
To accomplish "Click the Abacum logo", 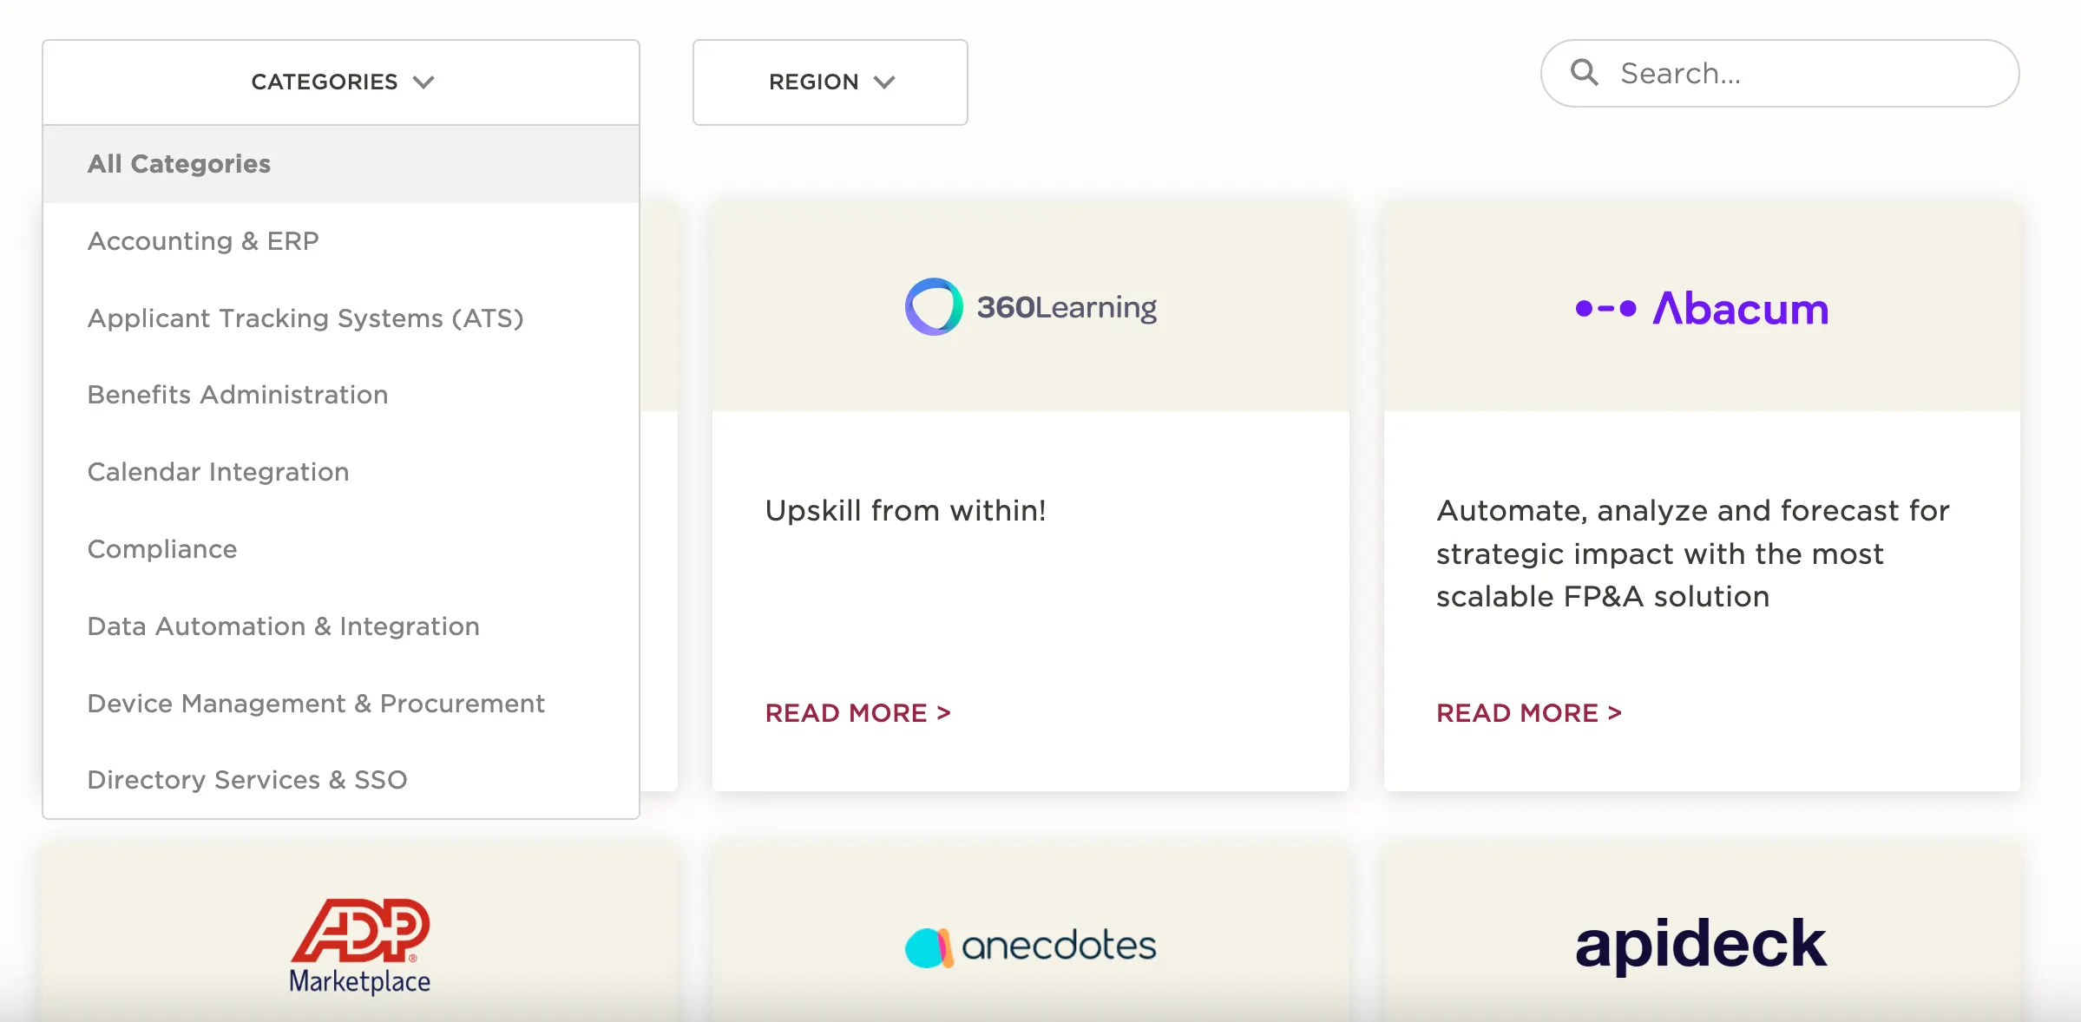I will point(1702,308).
